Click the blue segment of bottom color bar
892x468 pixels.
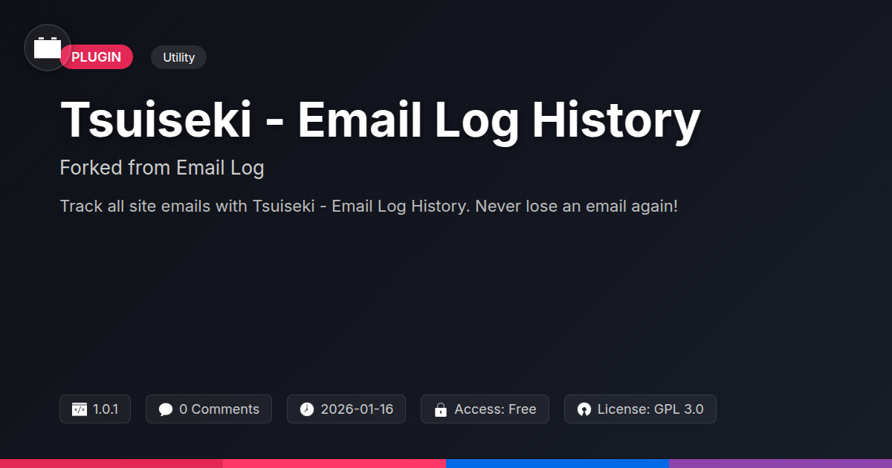[557, 464]
